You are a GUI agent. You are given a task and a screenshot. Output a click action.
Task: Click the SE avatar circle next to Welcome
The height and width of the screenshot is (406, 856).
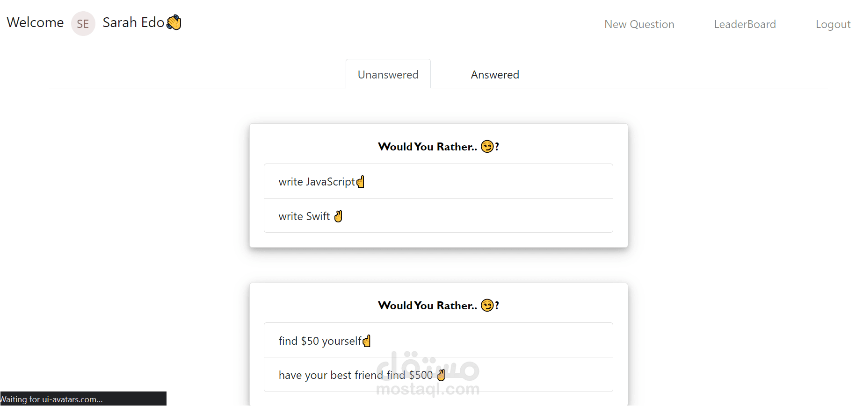(x=83, y=23)
